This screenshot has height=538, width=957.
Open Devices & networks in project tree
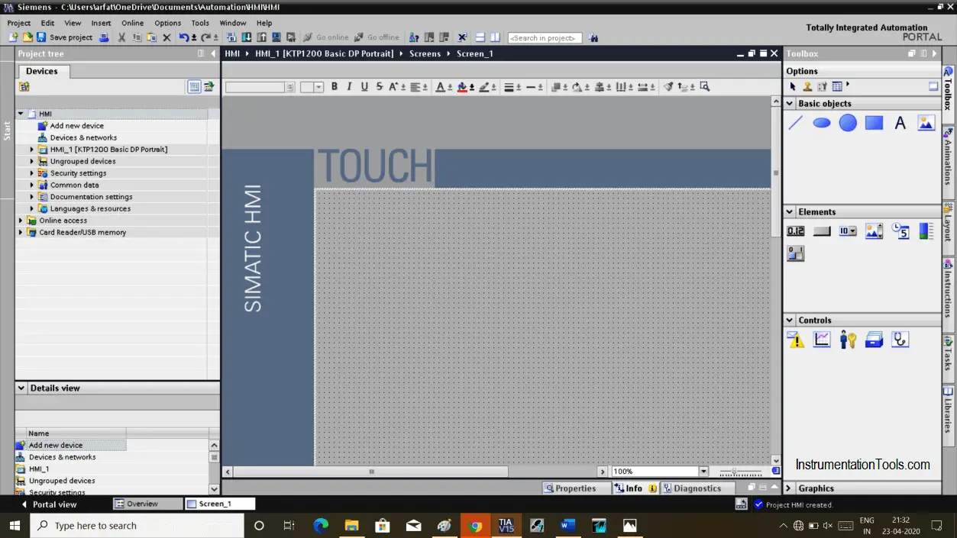(x=83, y=137)
